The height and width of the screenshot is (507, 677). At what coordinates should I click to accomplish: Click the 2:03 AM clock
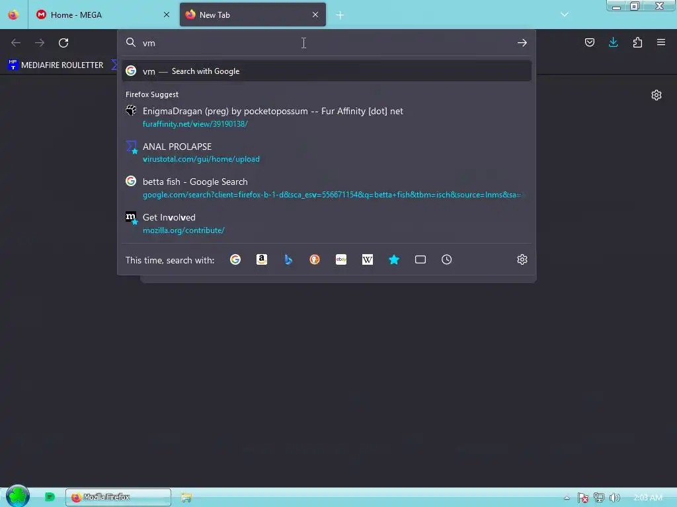coord(648,498)
